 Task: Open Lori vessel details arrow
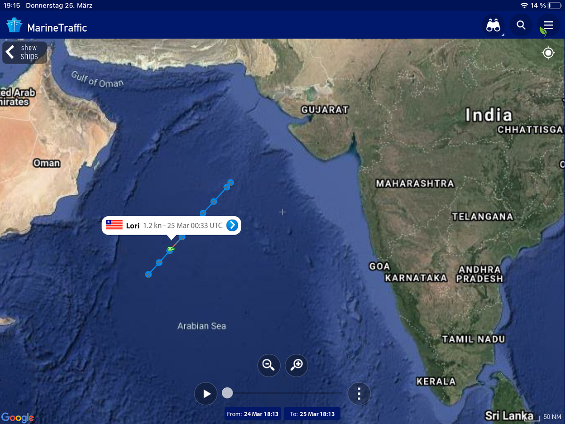232,226
